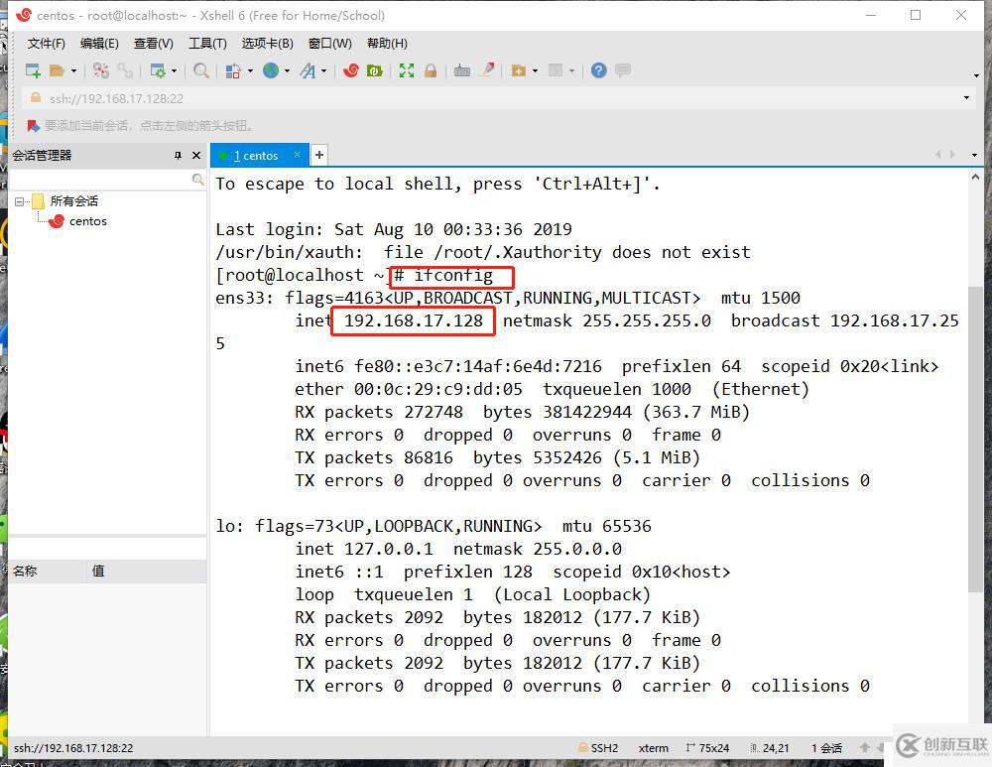Expand the address bar dropdown arrow
Viewport: 992px width, 767px height.
[966, 98]
